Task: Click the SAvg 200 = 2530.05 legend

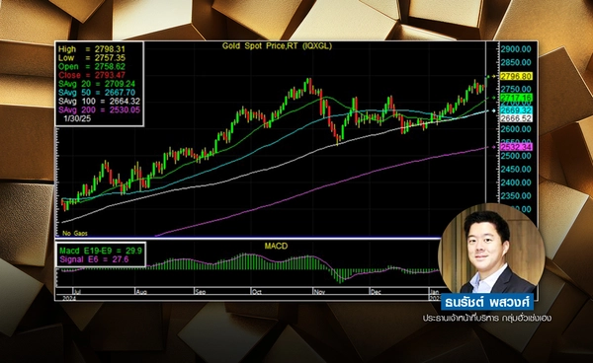Action: click(99, 109)
